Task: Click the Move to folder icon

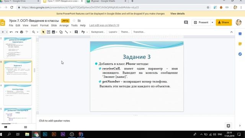Action: coord(79,21)
